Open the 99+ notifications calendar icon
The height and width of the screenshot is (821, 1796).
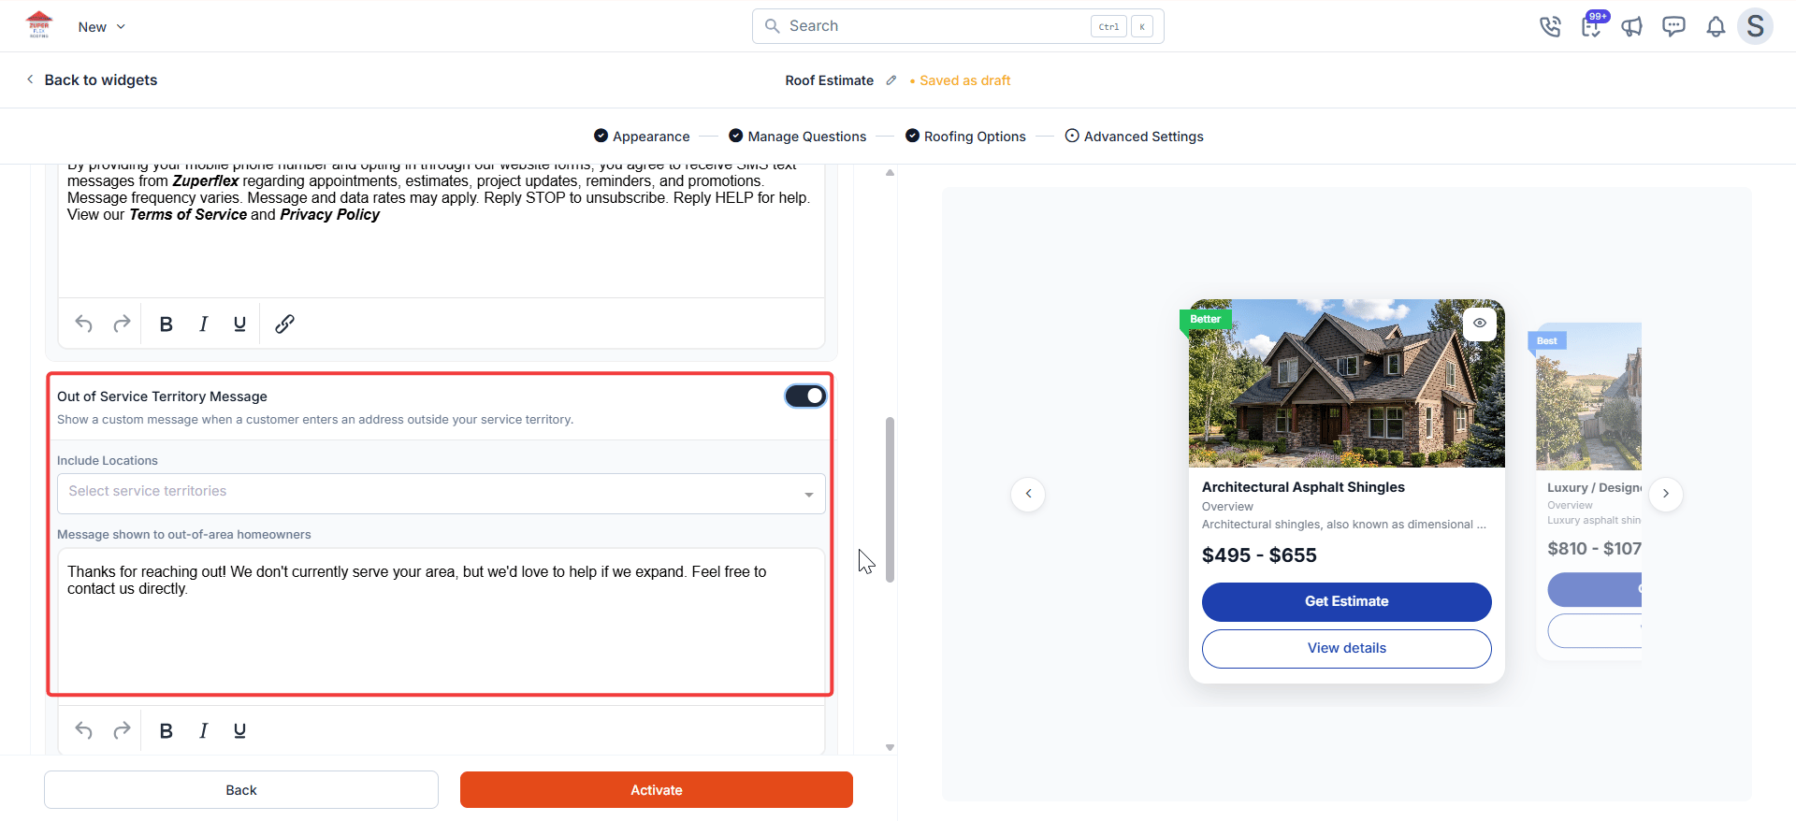coord(1592,25)
